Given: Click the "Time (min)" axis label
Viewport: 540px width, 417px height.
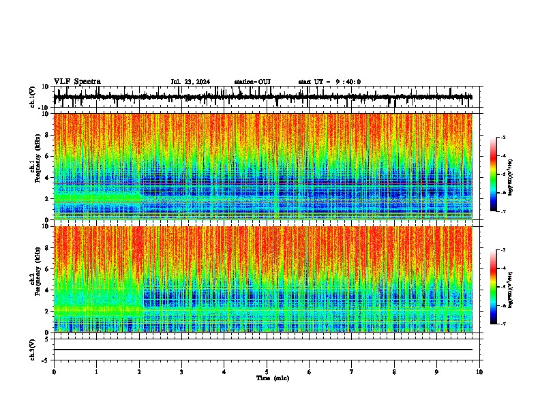Looking at the screenshot, I should click(273, 377).
